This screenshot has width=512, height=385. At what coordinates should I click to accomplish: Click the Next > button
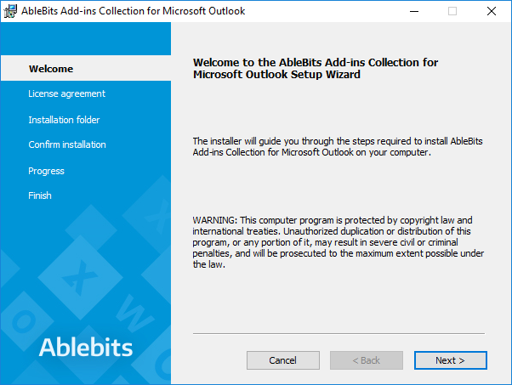click(450, 360)
